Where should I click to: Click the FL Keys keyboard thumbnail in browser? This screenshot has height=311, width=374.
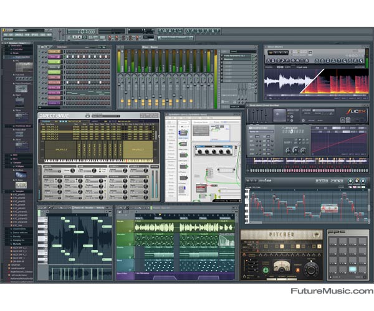tap(21, 185)
